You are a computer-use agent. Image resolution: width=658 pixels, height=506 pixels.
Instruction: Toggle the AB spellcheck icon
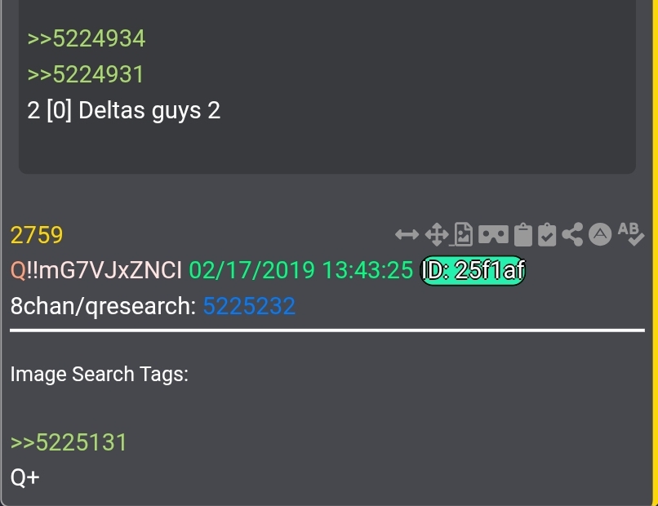[x=630, y=233]
